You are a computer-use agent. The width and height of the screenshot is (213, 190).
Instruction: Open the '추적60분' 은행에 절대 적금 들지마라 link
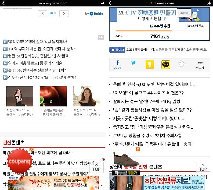38,42
